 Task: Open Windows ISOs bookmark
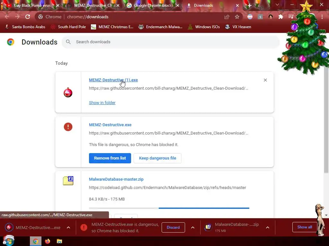[204, 27]
